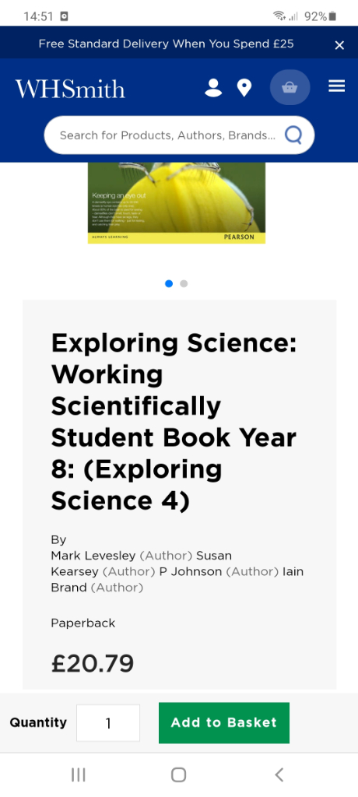Image resolution: width=358 pixels, height=797 pixels.
Task: Tap the Android back arrow
Action: coord(279,774)
